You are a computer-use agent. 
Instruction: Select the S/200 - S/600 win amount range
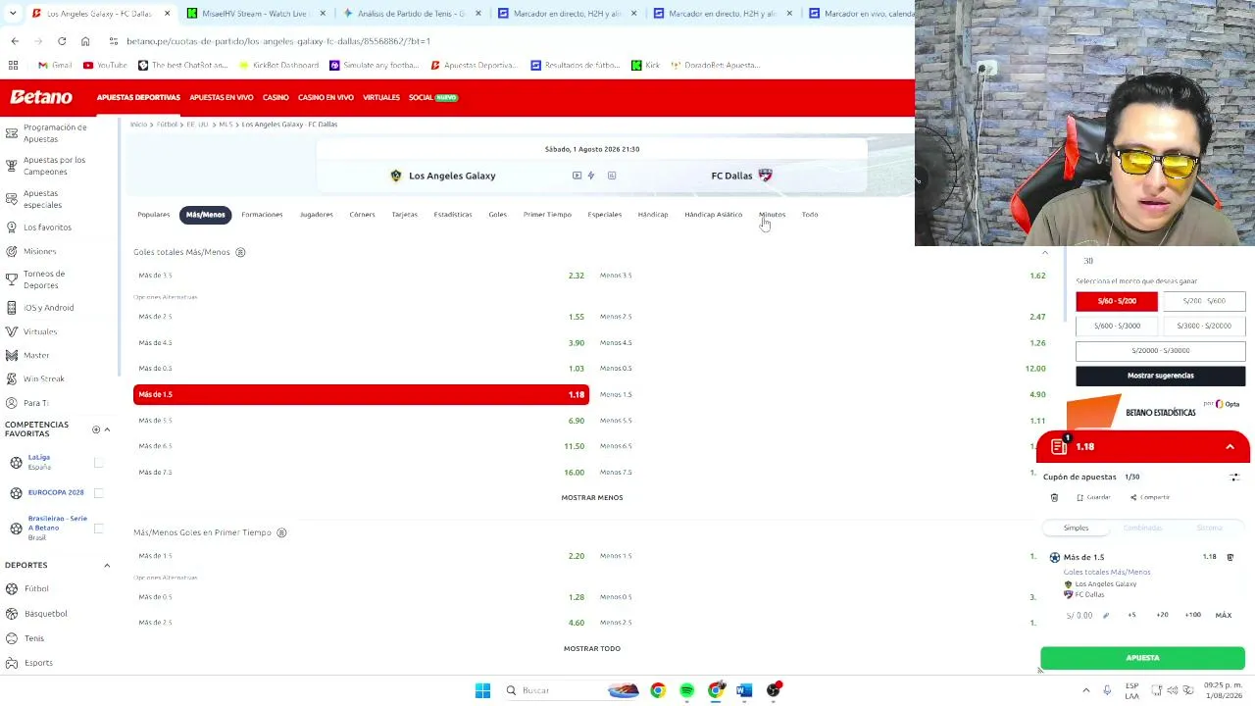pyautogui.click(x=1204, y=301)
